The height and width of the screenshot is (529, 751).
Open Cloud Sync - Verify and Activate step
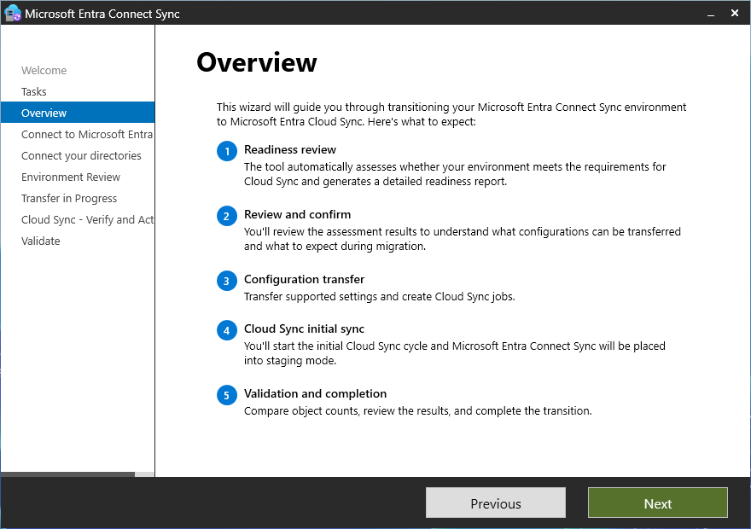(x=87, y=220)
